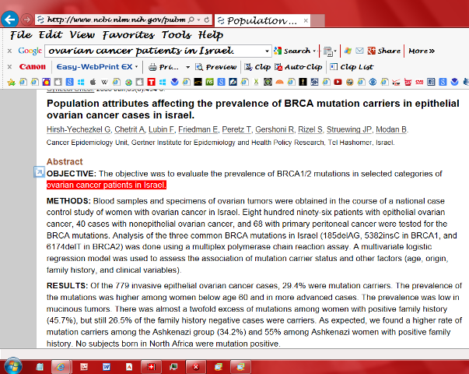Open the Tools menu
469x374 pixels.
[177, 35]
